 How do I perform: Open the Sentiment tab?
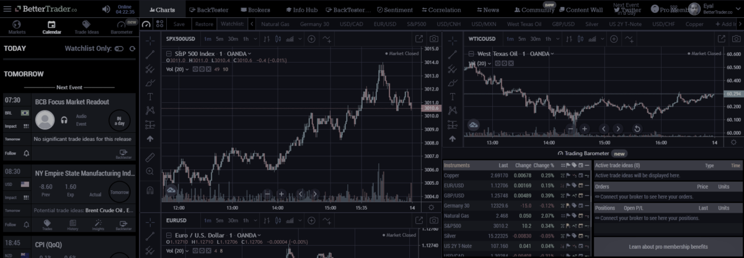[x=394, y=10]
